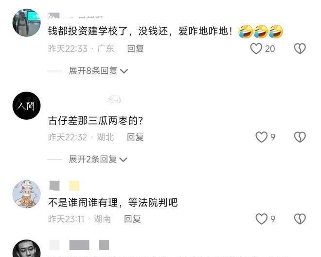This screenshot has width=321, height=257.
Task: Expand 展开2条回复 replies
Action: pos(93,159)
